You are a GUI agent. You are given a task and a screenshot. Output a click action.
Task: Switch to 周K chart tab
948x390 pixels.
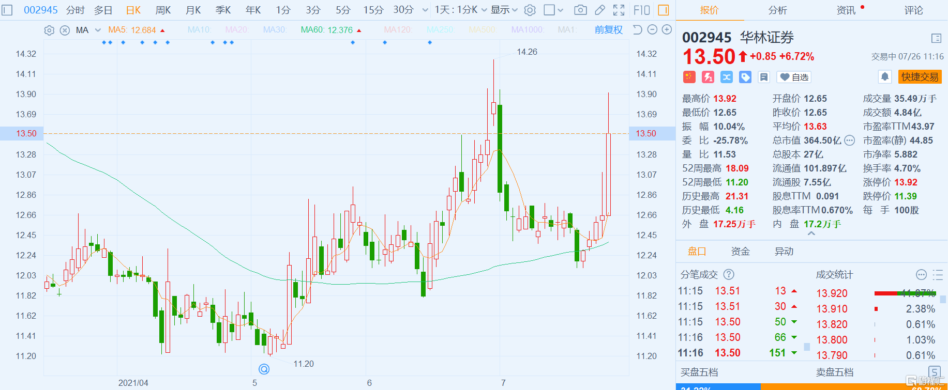[163, 10]
